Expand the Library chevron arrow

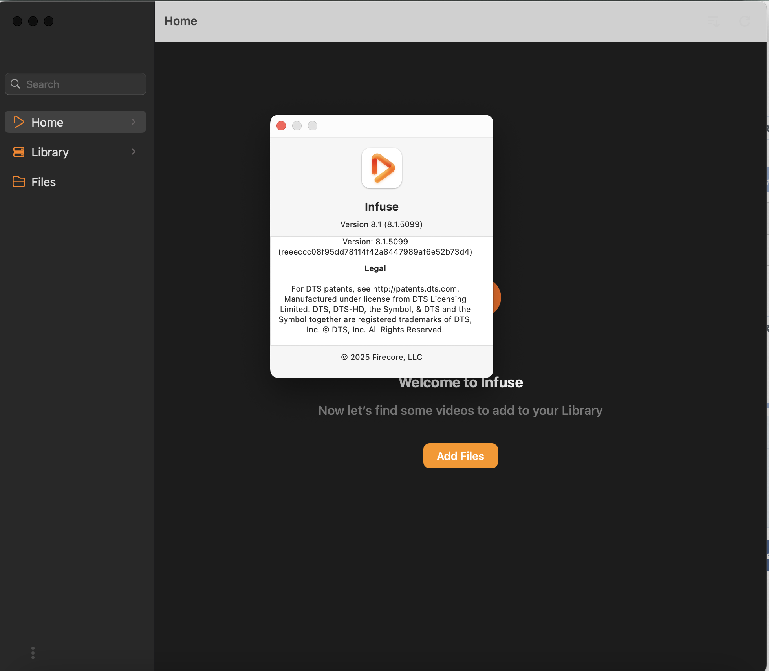point(134,152)
